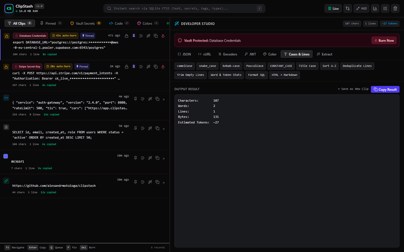Click the ~27 tokens badge

click(389, 24)
